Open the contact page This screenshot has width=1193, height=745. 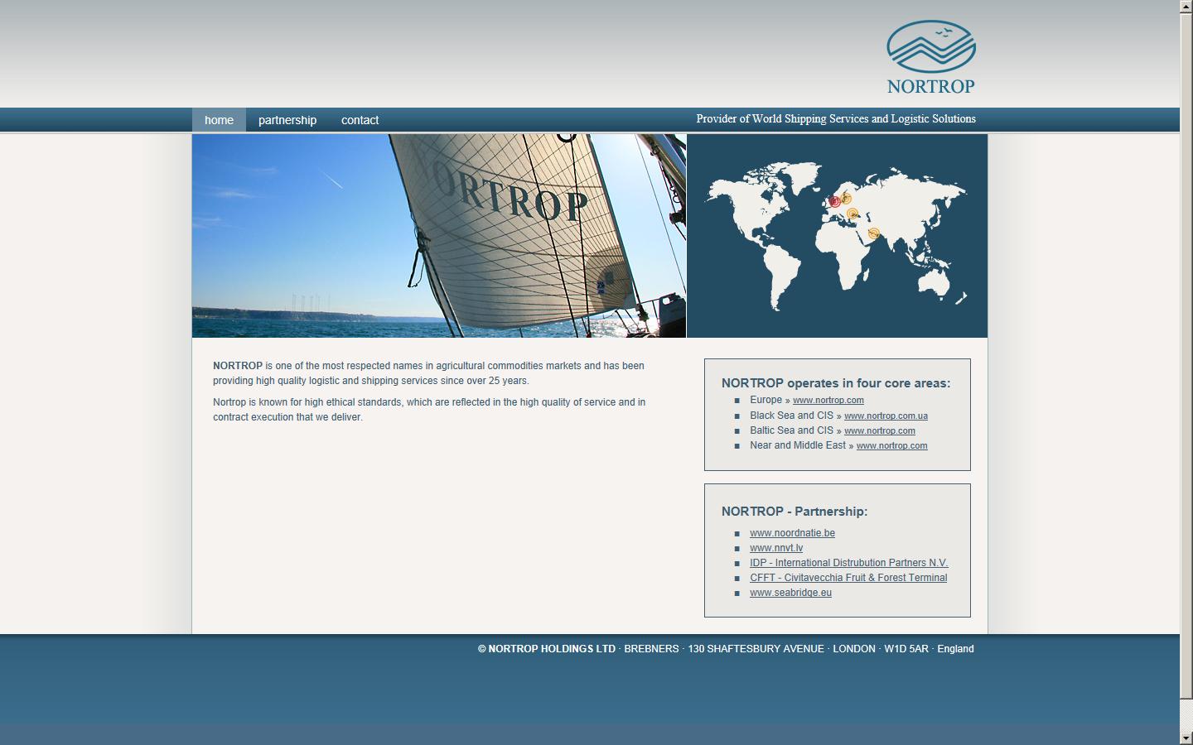tap(360, 119)
